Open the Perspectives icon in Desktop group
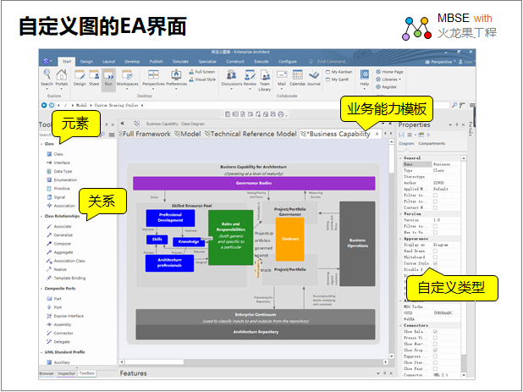523x392 pixels. [x=153, y=74]
